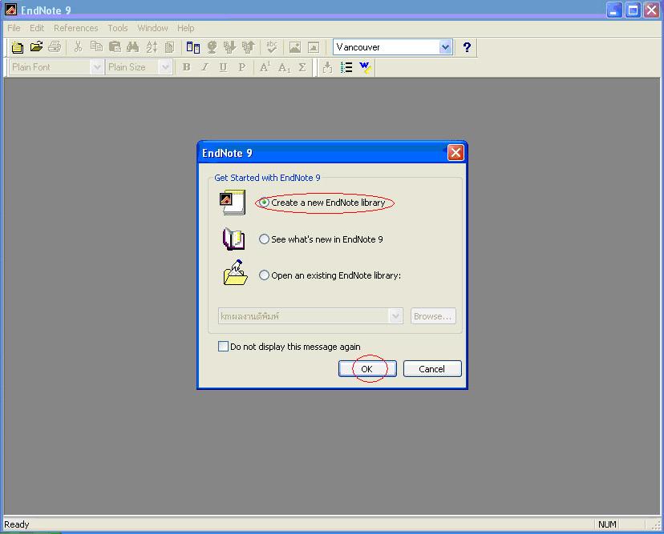The height and width of the screenshot is (534, 664).
Task: Click the Browse... button
Action: [x=433, y=316]
